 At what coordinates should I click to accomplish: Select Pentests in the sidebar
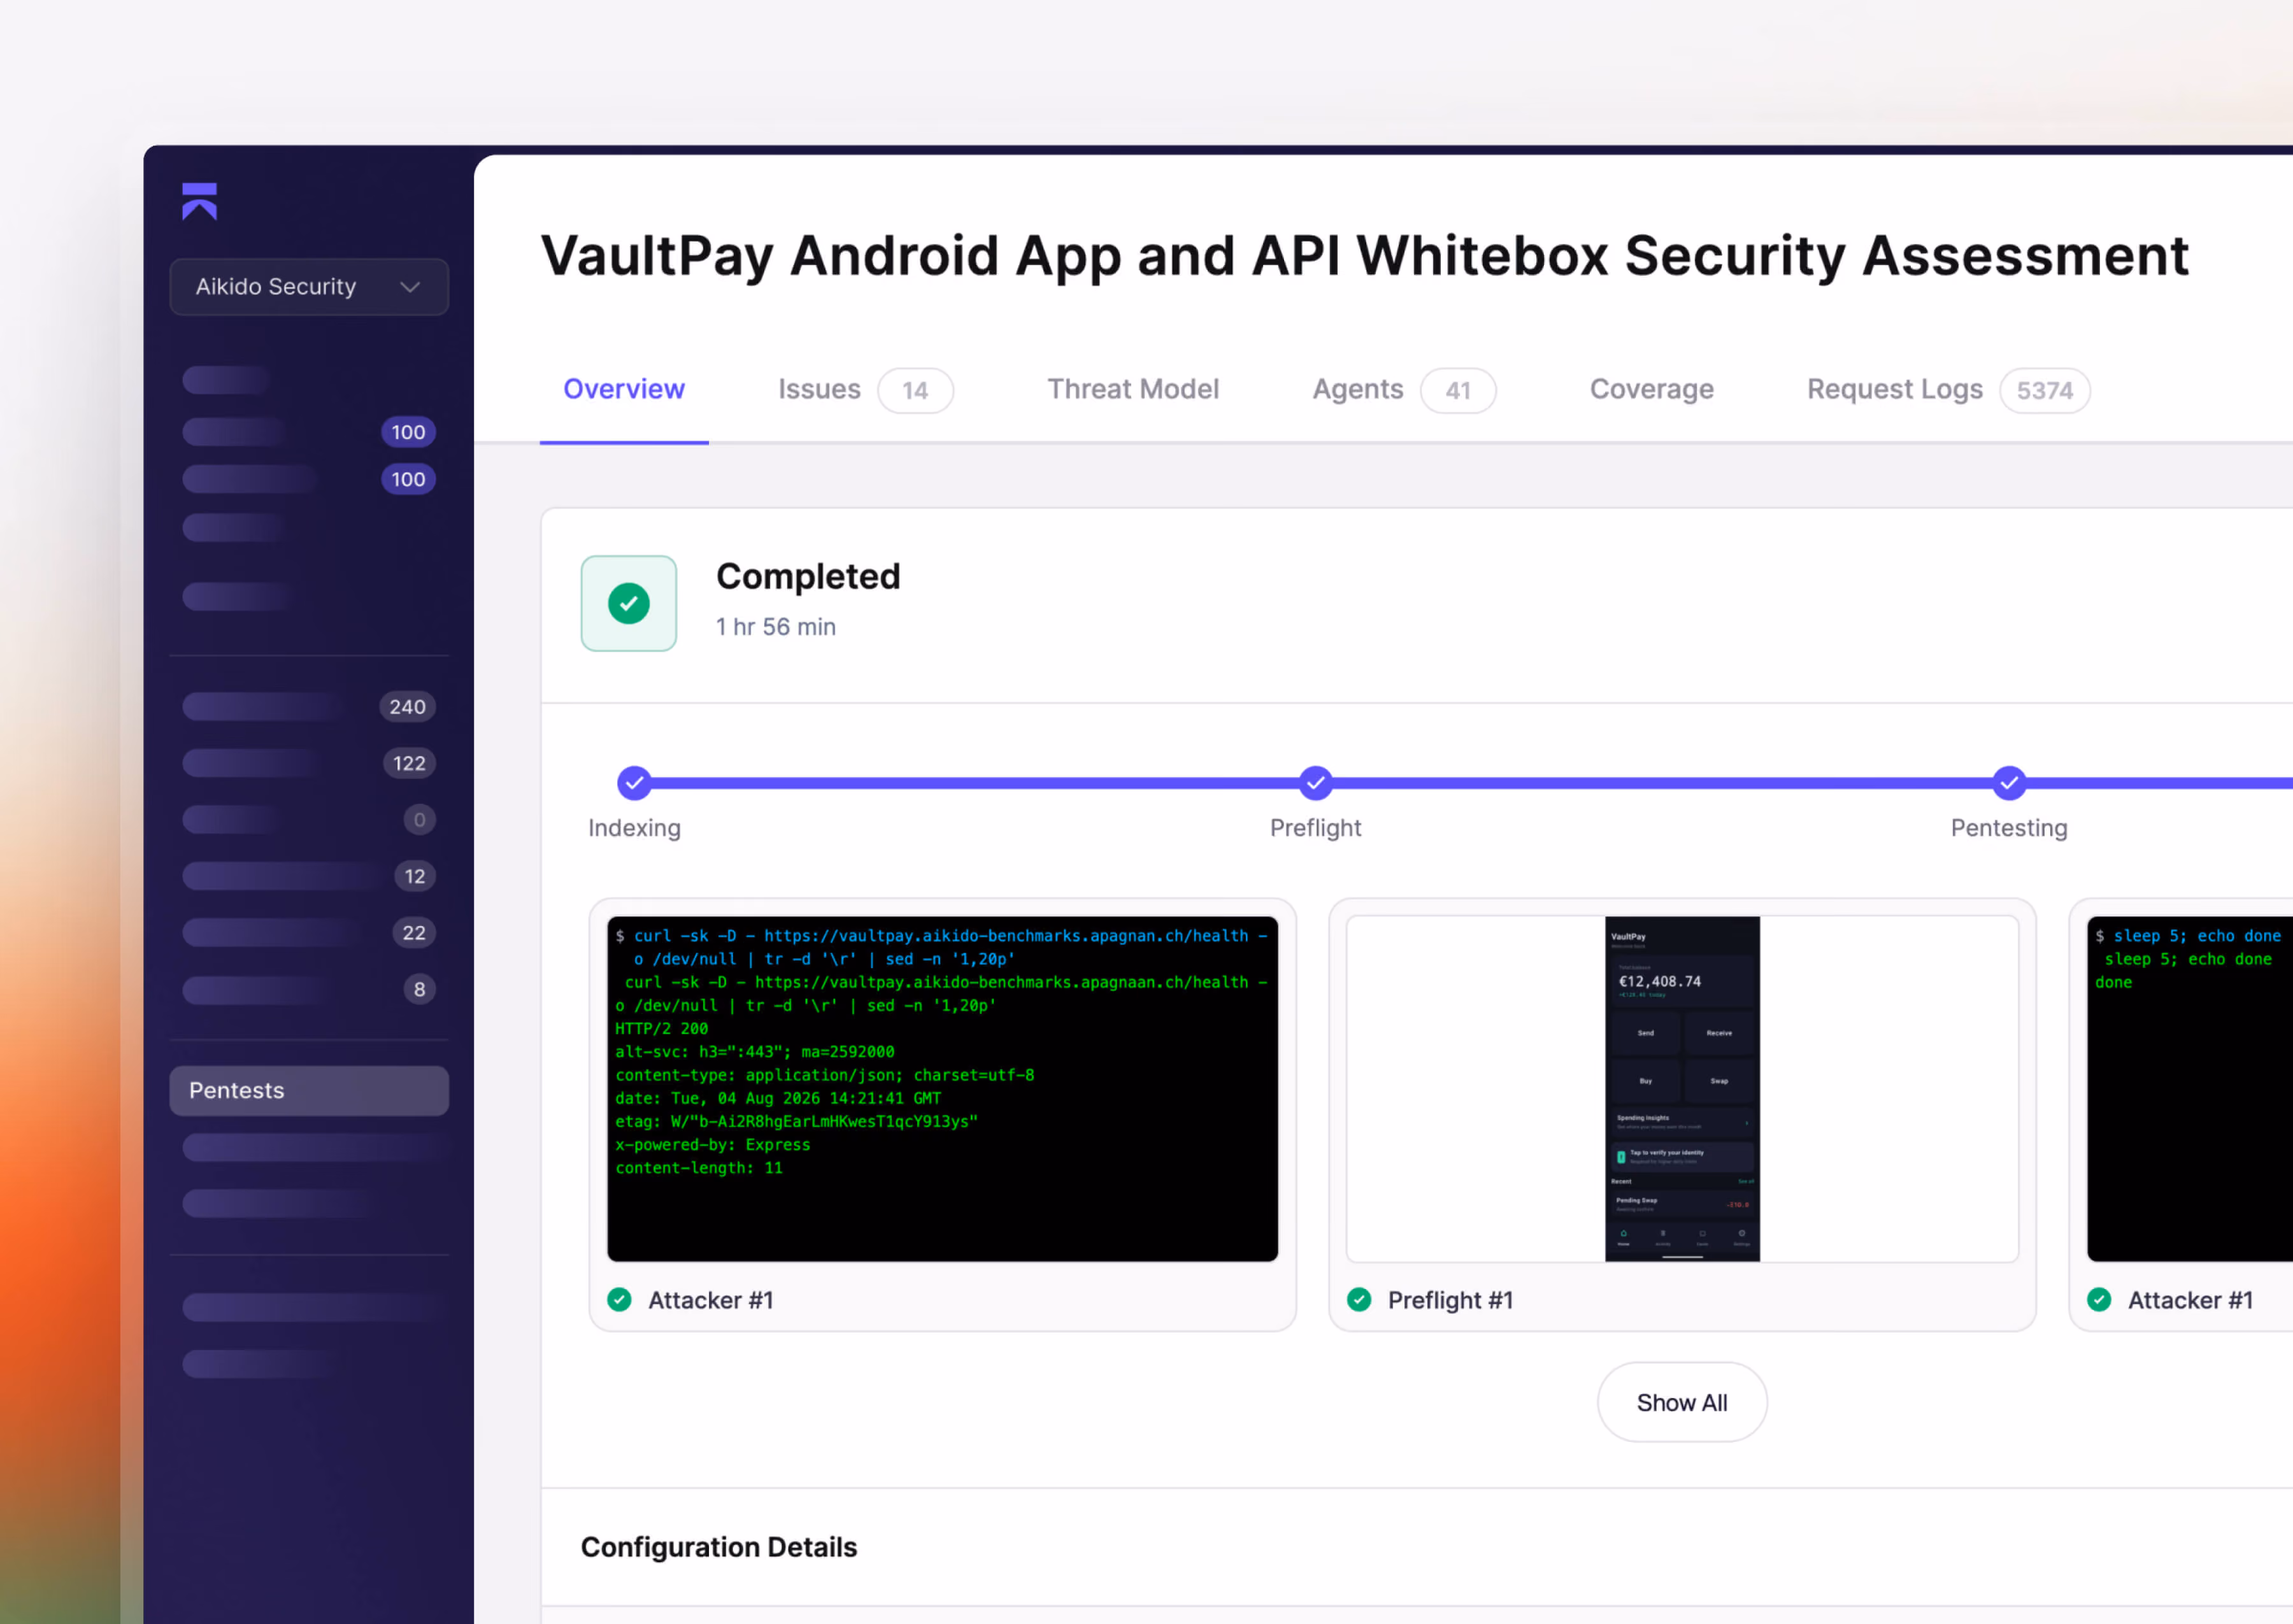(309, 1090)
